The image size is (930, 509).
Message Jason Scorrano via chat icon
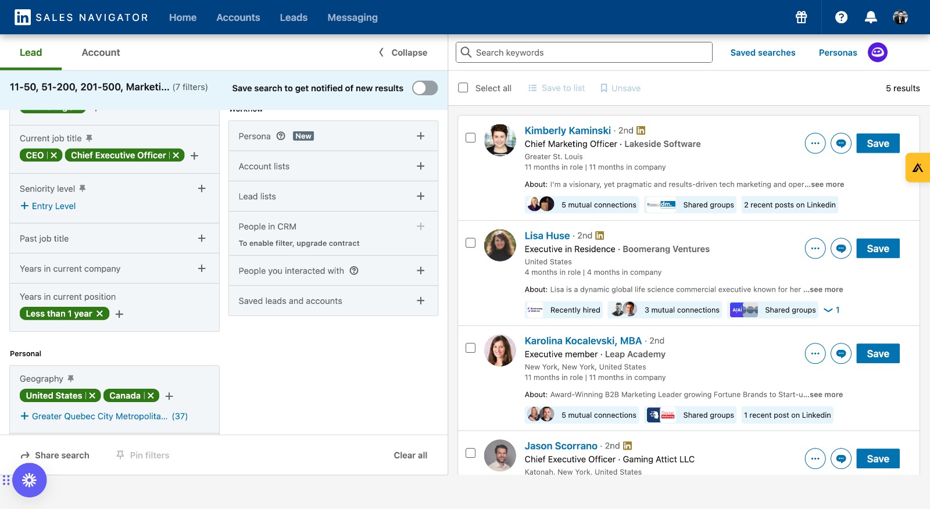pyautogui.click(x=841, y=459)
